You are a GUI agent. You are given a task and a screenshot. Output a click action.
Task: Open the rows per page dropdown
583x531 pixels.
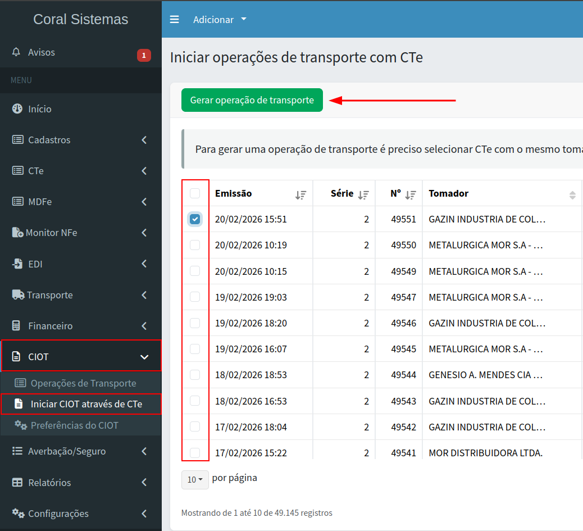(195, 479)
